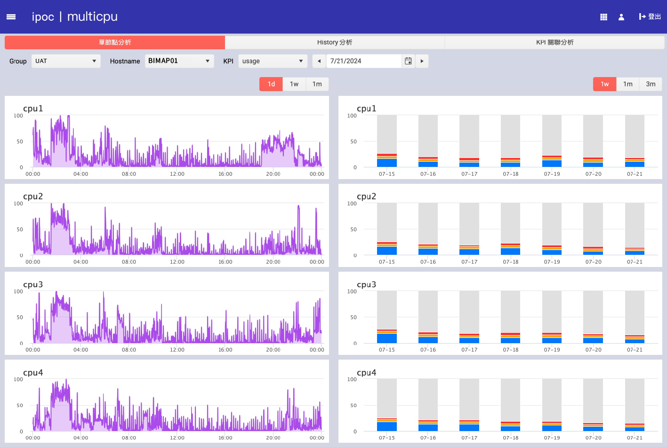Image resolution: width=667 pixels, height=447 pixels.
Task: Switch to 單節點分析 tab
Action: pyautogui.click(x=115, y=42)
